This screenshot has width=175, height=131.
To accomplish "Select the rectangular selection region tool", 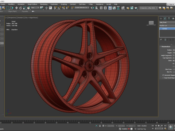I will click(x=8, y=8).
